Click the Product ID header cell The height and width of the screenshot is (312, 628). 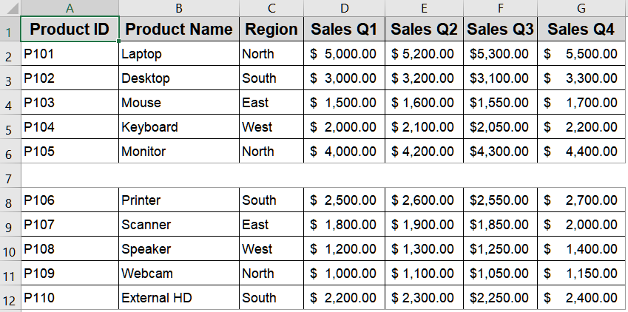70,30
